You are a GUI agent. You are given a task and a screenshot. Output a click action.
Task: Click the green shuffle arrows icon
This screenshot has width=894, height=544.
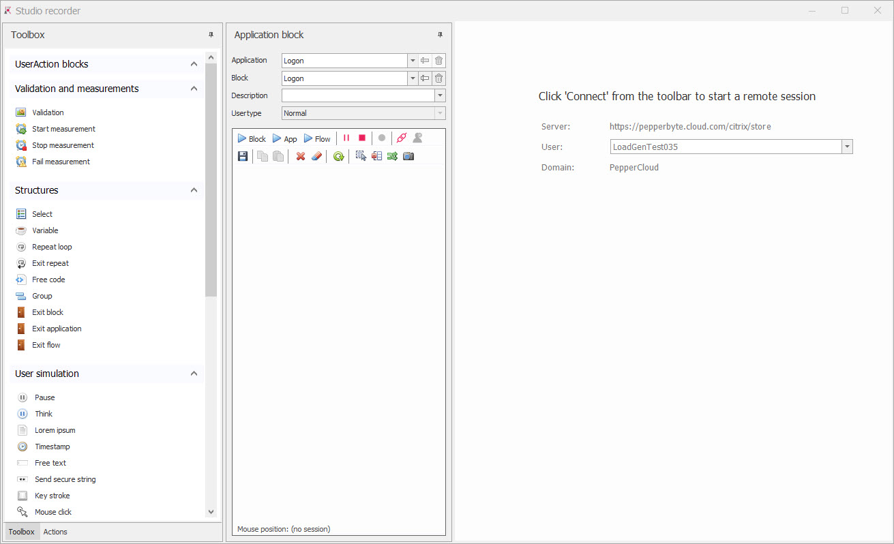[x=392, y=156]
